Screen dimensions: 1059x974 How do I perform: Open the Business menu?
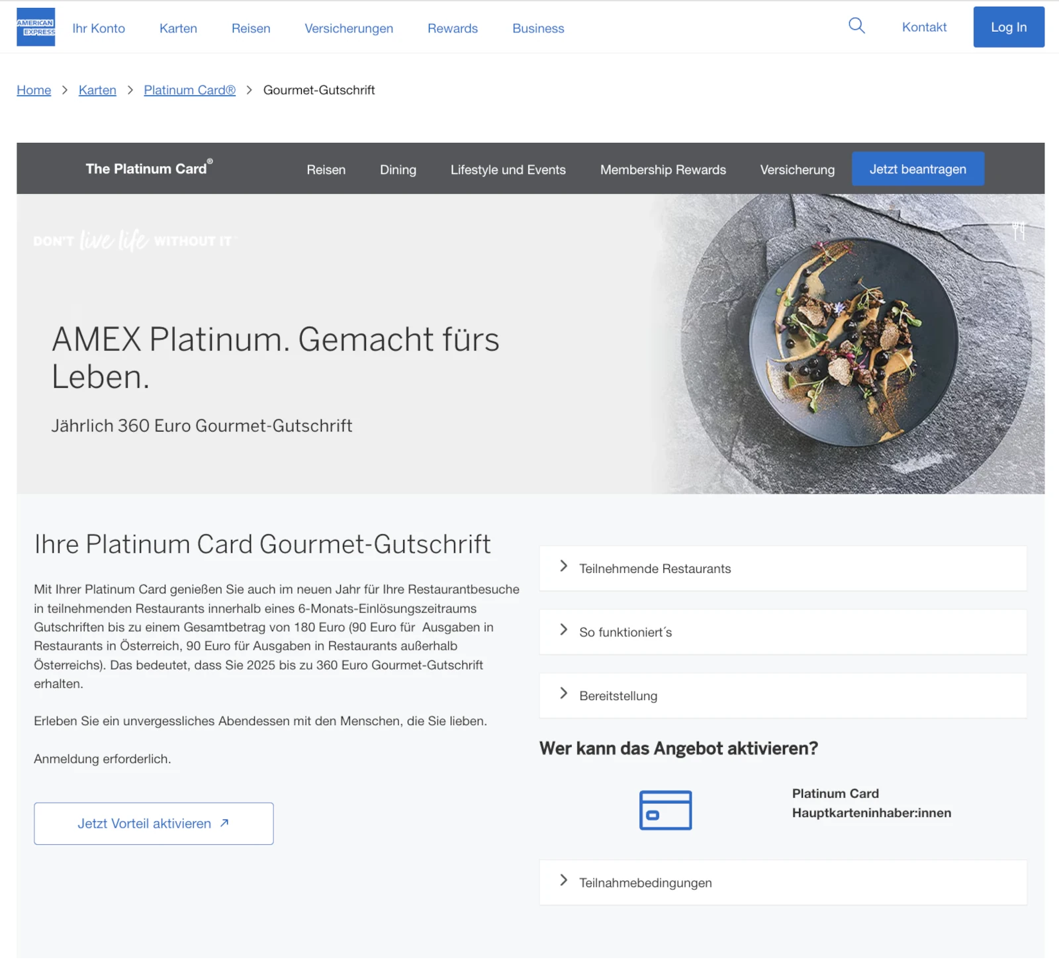(538, 28)
